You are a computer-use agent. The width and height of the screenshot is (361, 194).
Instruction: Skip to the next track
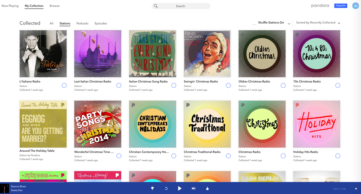pos(193,188)
